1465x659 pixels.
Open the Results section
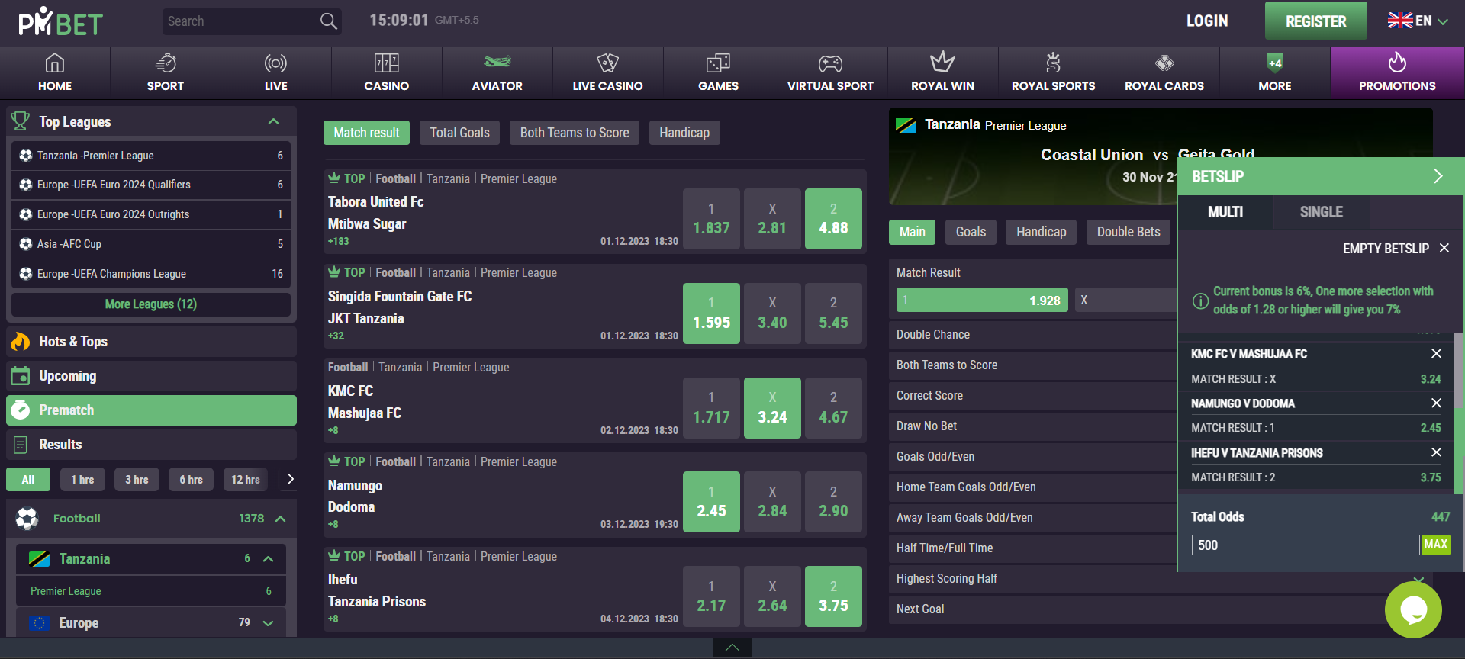(x=151, y=445)
